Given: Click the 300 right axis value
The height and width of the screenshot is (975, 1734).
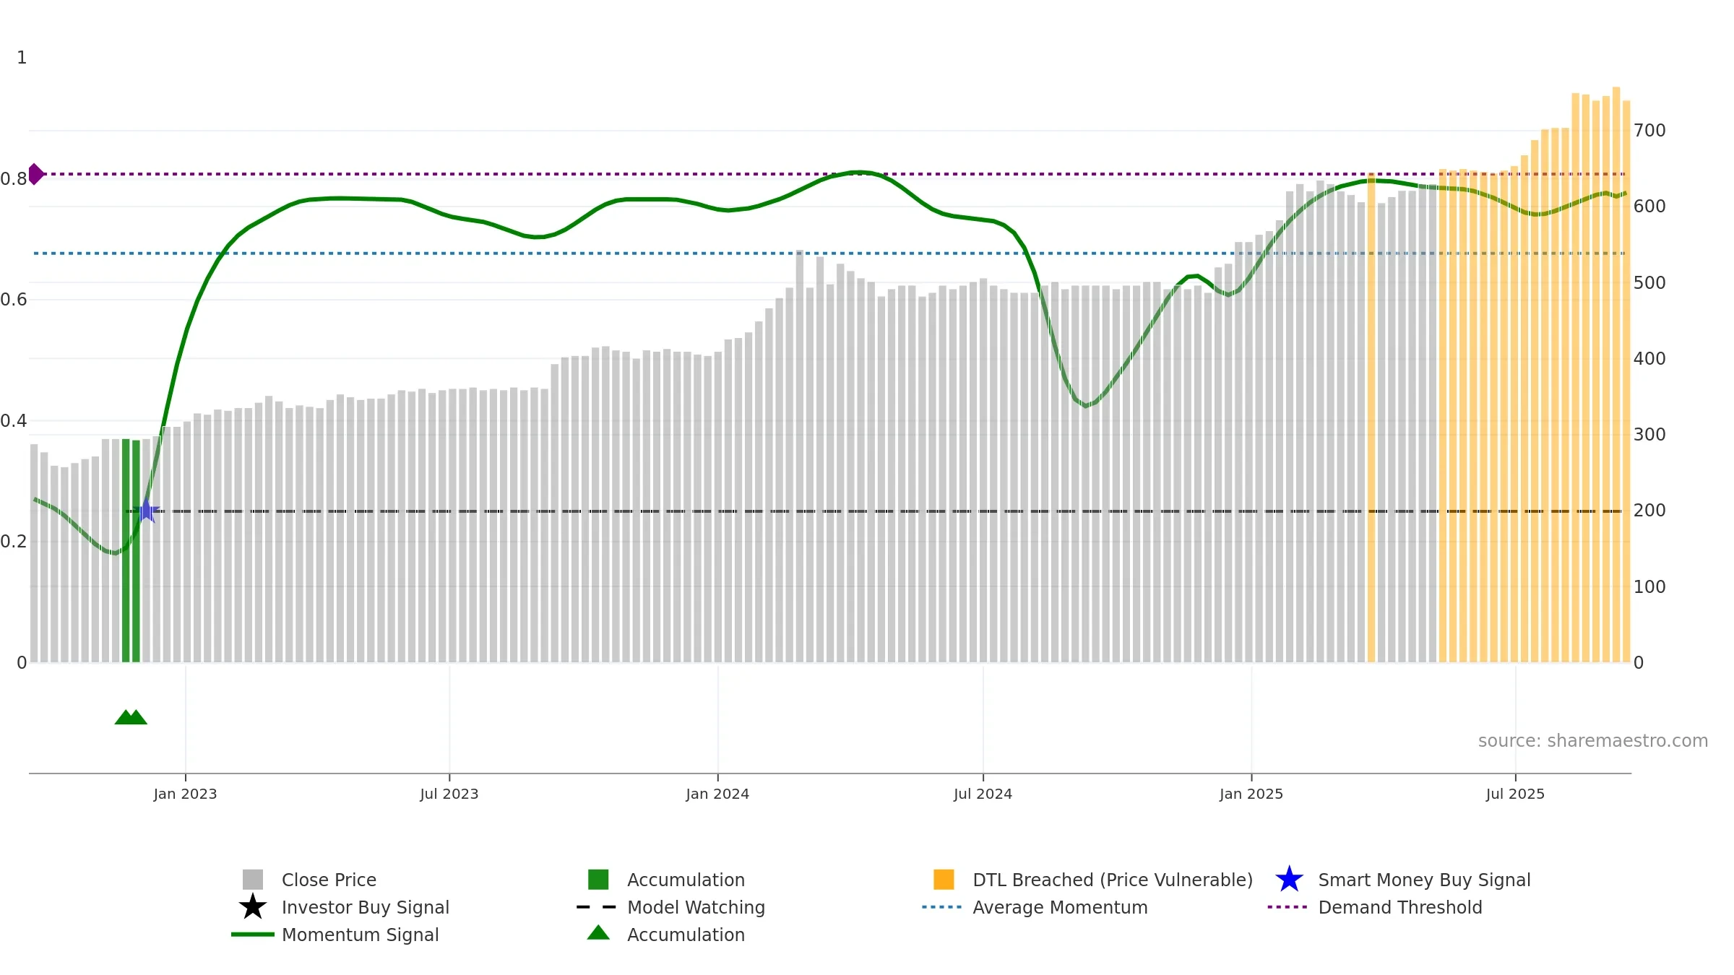Looking at the screenshot, I should point(1649,435).
